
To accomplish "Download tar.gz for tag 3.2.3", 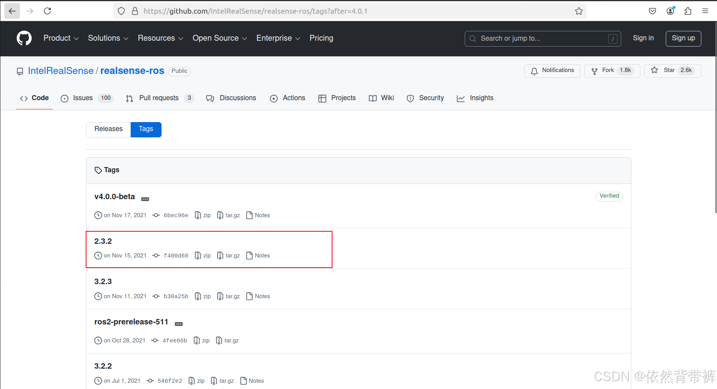I will [228, 296].
